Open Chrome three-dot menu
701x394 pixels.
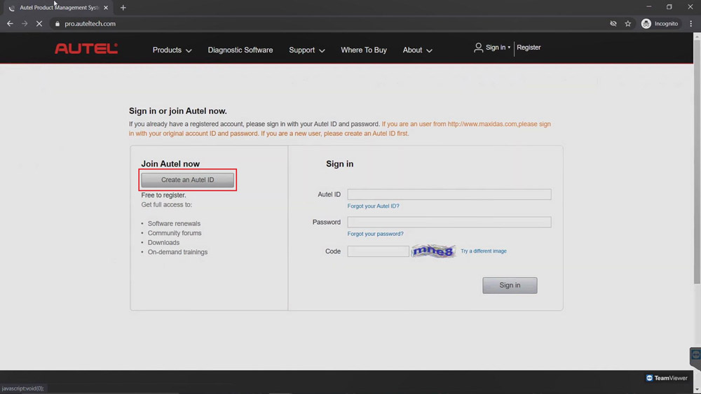tap(690, 24)
